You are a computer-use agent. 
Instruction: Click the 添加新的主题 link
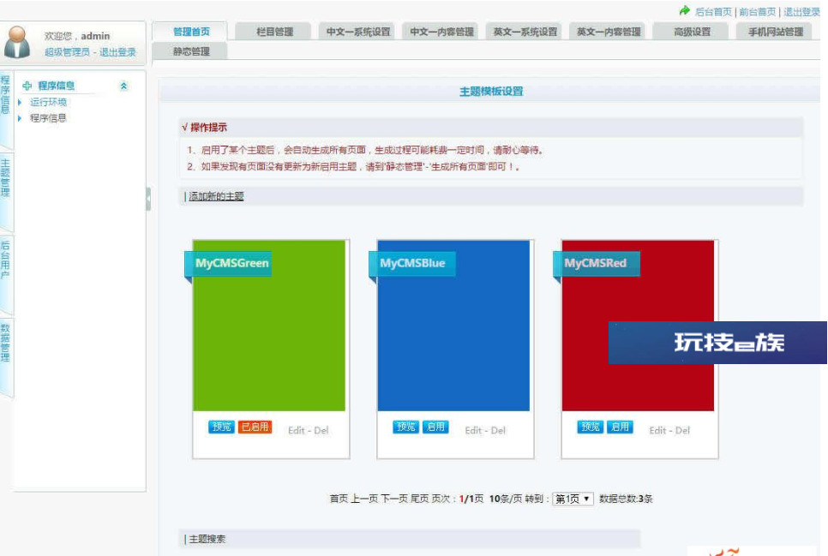[x=216, y=196]
